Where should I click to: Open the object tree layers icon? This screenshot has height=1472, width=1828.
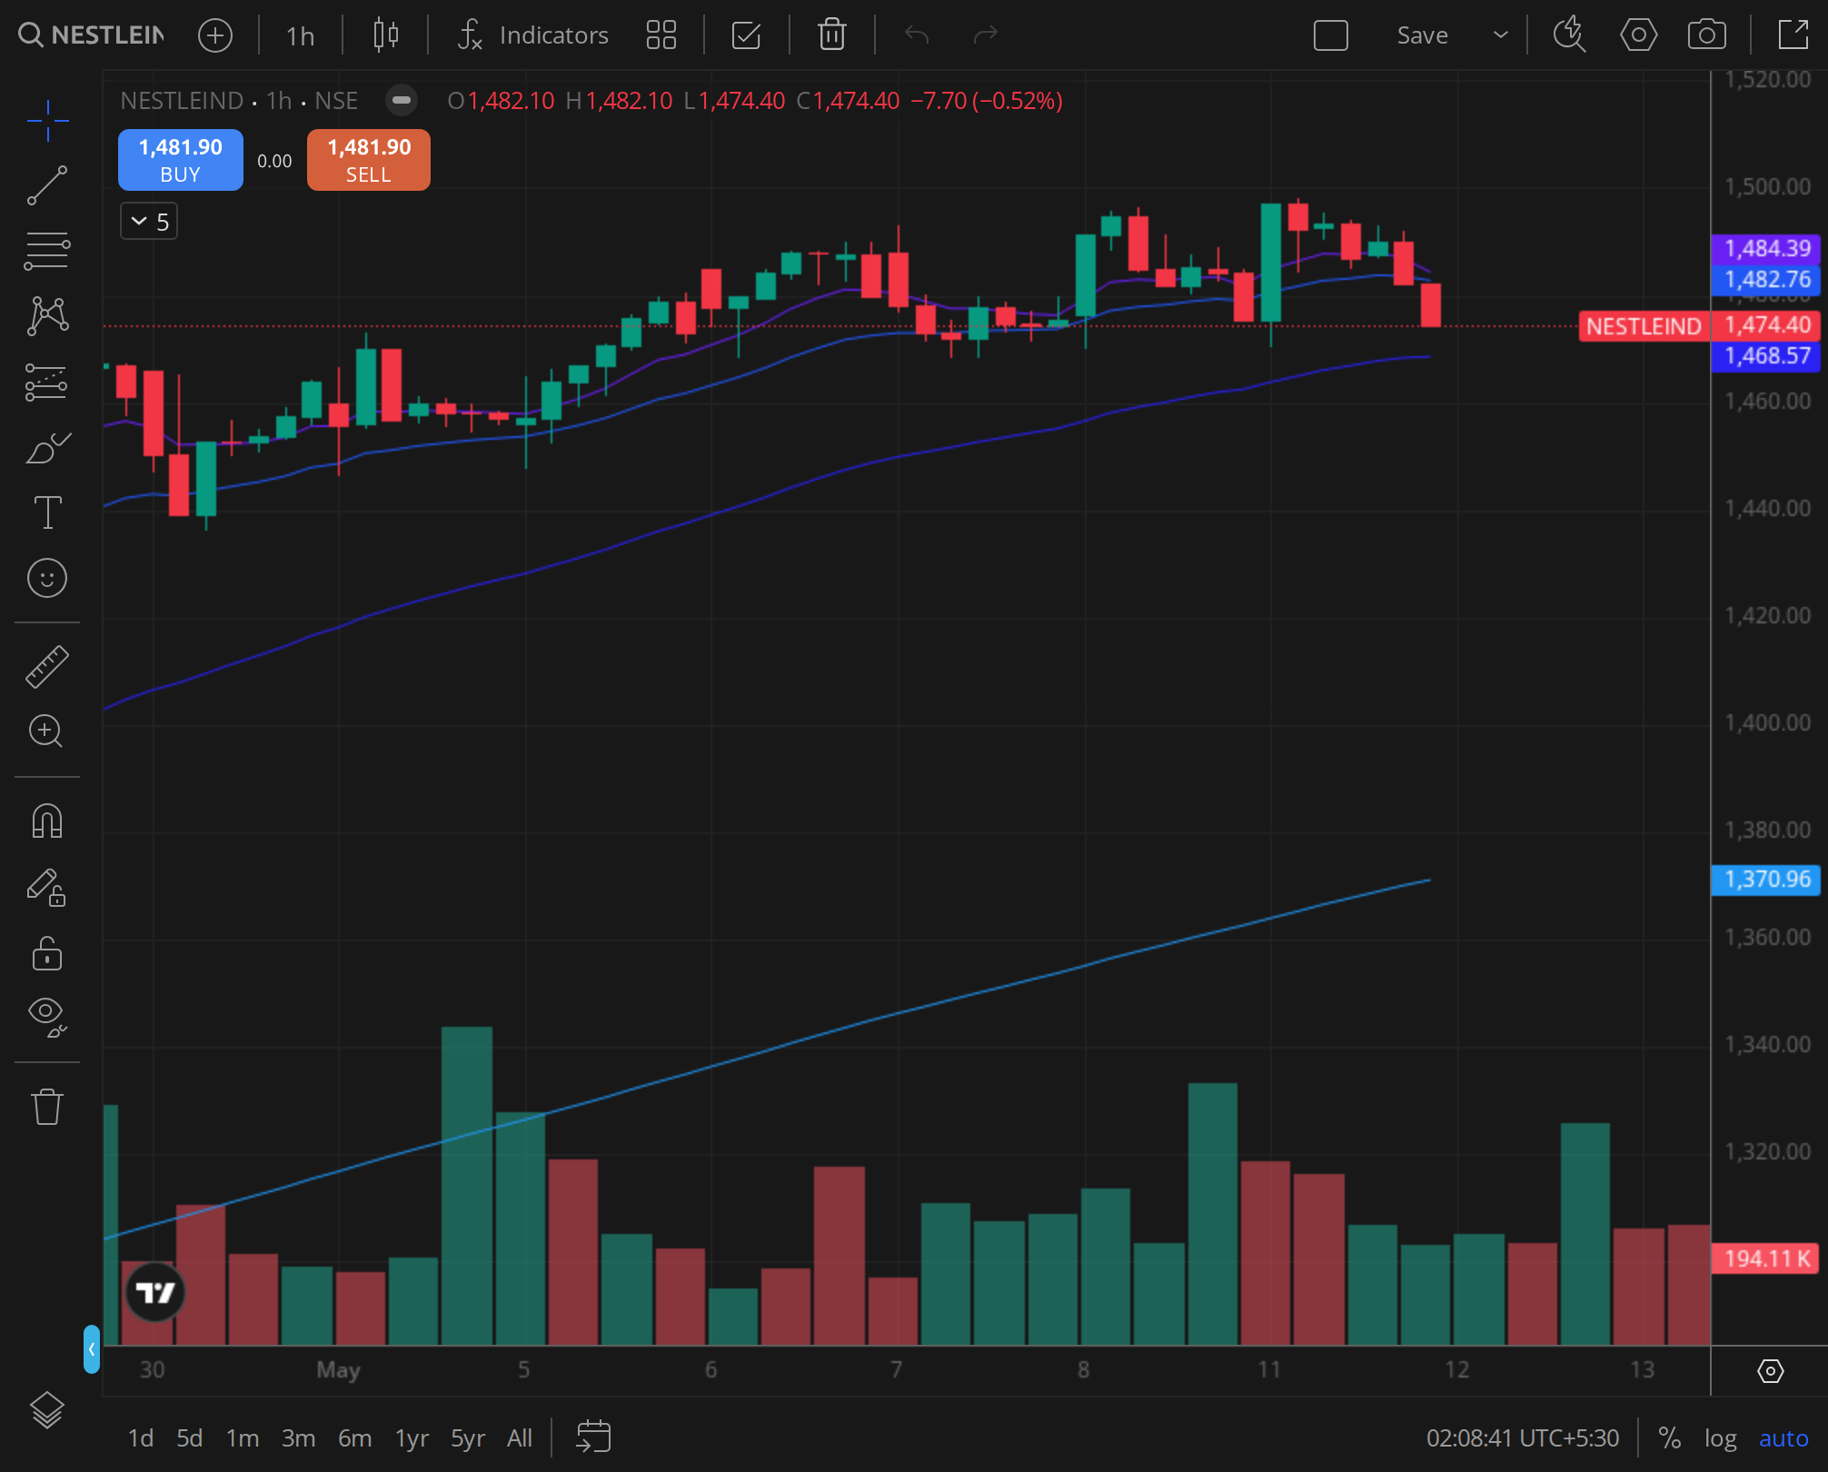click(47, 1410)
